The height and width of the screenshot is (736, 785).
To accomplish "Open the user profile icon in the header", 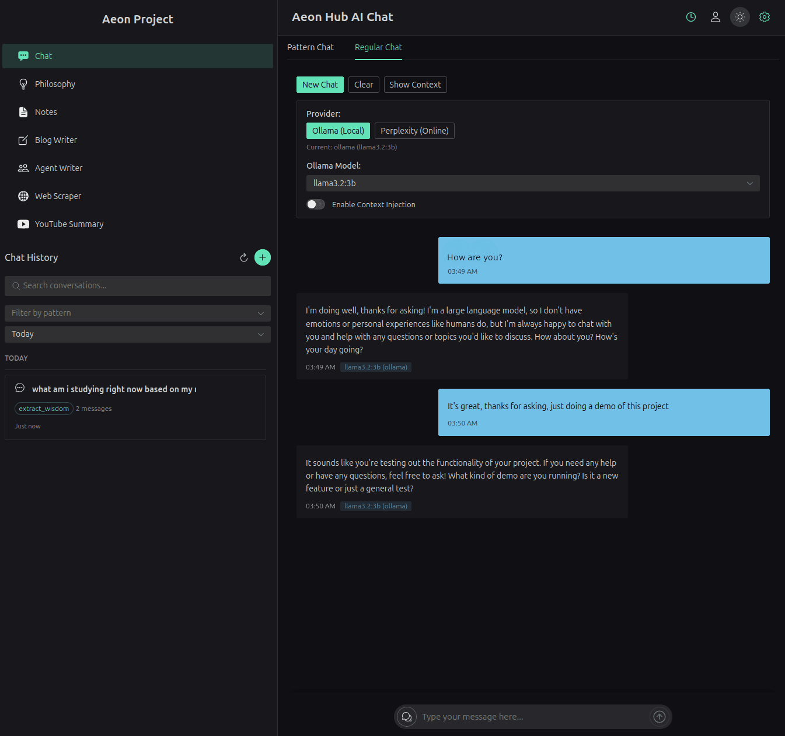I will 715,17.
